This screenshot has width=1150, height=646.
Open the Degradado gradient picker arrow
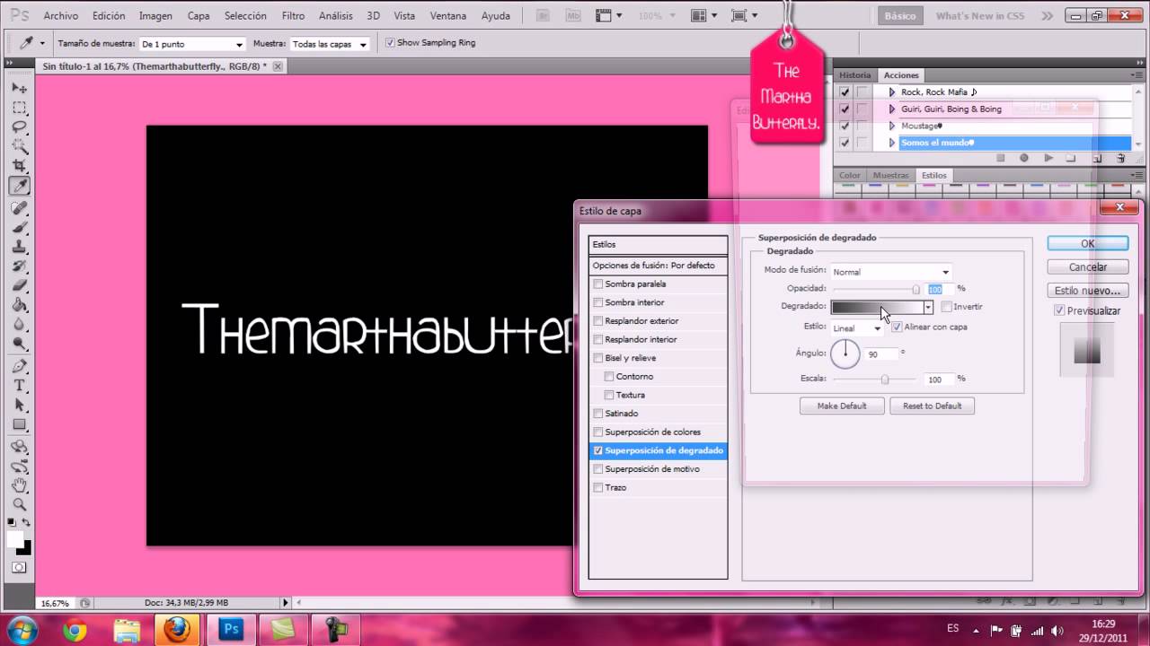point(928,307)
